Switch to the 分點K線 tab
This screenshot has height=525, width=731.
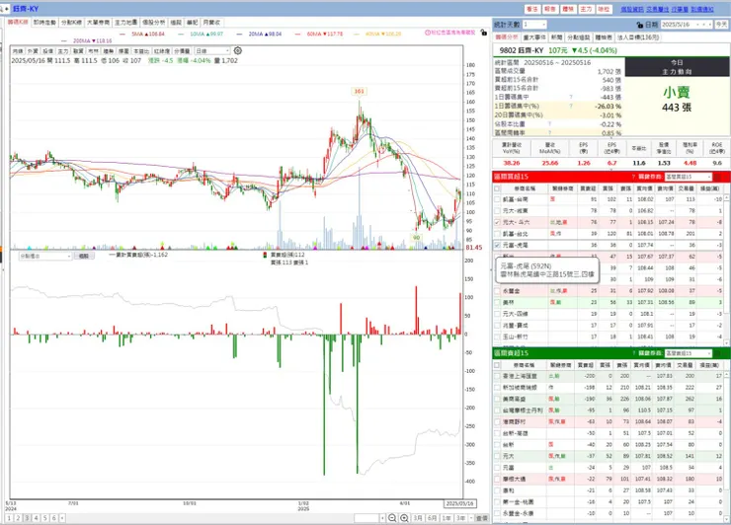pyautogui.click(x=71, y=23)
